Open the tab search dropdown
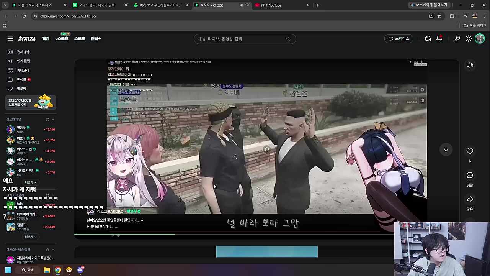The height and width of the screenshot is (276, 490). click(x=5, y=5)
